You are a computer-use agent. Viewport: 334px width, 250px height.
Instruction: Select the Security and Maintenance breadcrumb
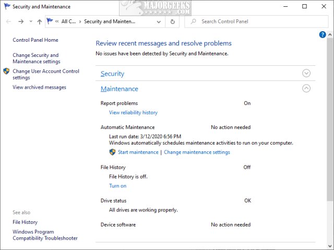tap(109, 21)
